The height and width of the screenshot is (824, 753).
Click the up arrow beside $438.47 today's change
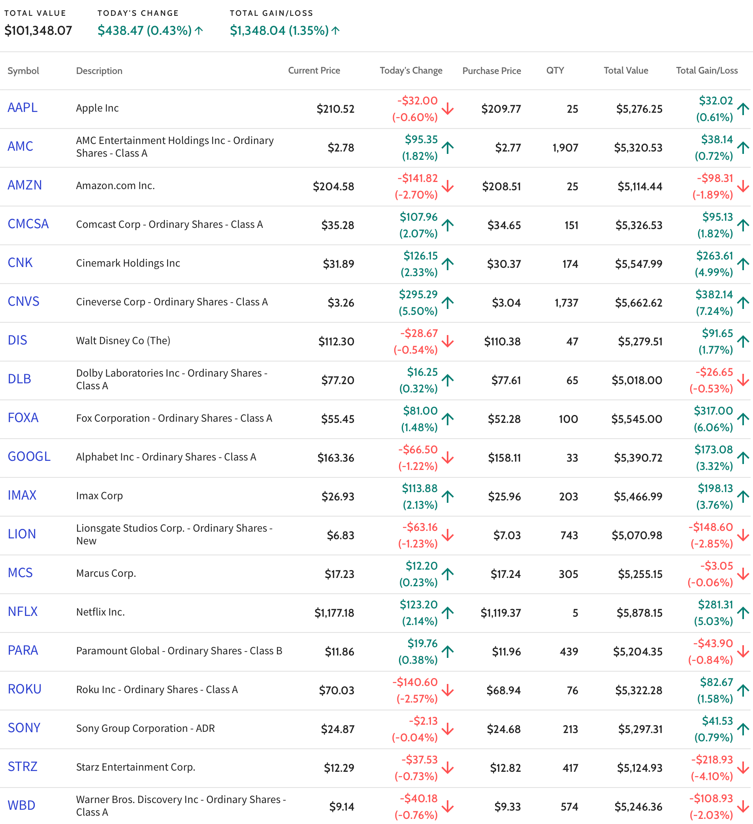point(199,30)
